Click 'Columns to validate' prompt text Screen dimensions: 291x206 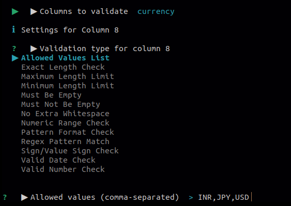coord(84,11)
